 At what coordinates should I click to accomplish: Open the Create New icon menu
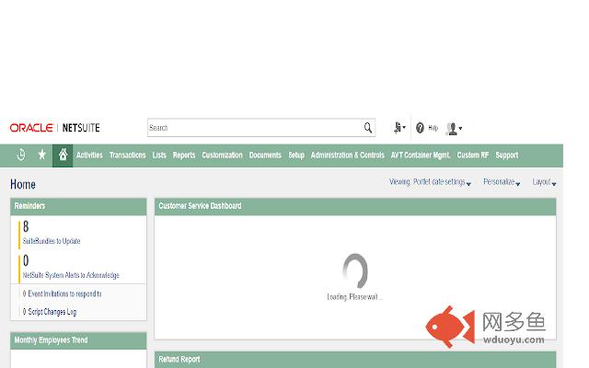(399, 128)
